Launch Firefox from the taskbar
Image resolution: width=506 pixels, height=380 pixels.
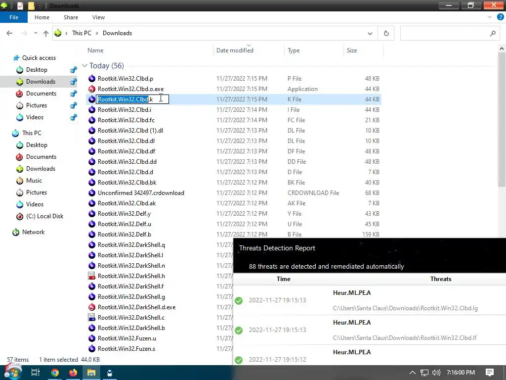73,373
